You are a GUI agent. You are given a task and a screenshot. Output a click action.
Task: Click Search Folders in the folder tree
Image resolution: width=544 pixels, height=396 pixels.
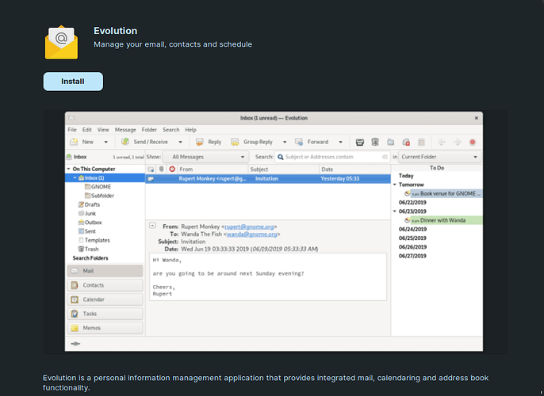tap(90, 258)
